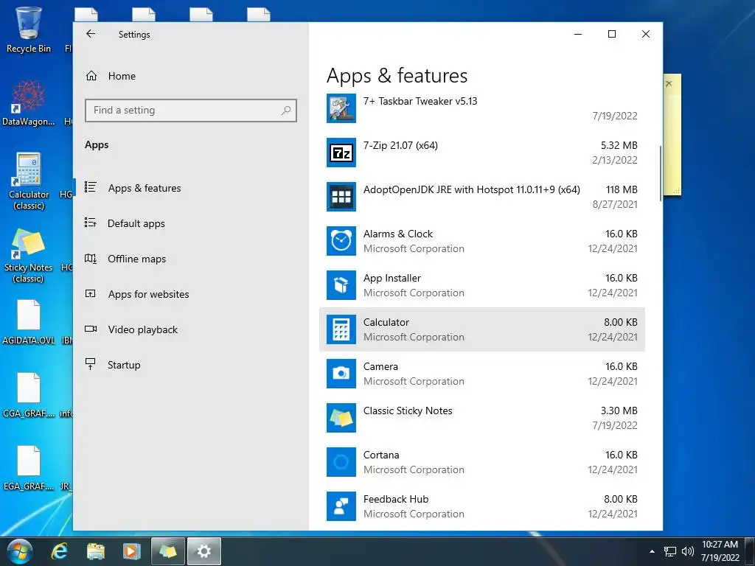Click the Cortana app icon
The width and height of the screenshot is (755, 566).
[x=341, y=463]
